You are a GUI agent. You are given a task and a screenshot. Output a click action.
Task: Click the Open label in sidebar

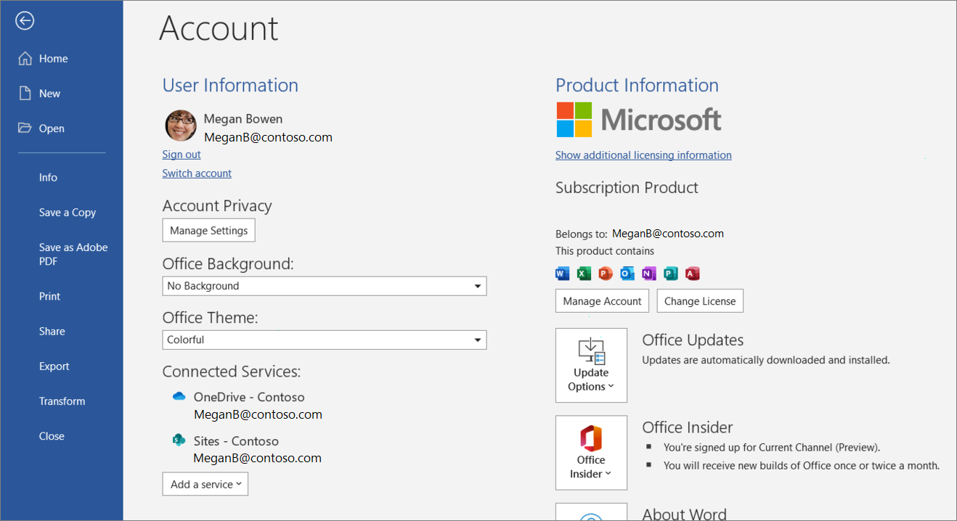coord(52,128)
